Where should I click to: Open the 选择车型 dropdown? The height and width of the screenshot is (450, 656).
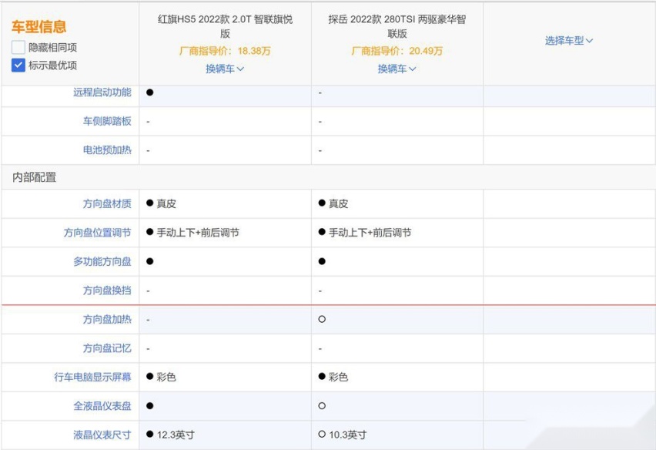568,41
